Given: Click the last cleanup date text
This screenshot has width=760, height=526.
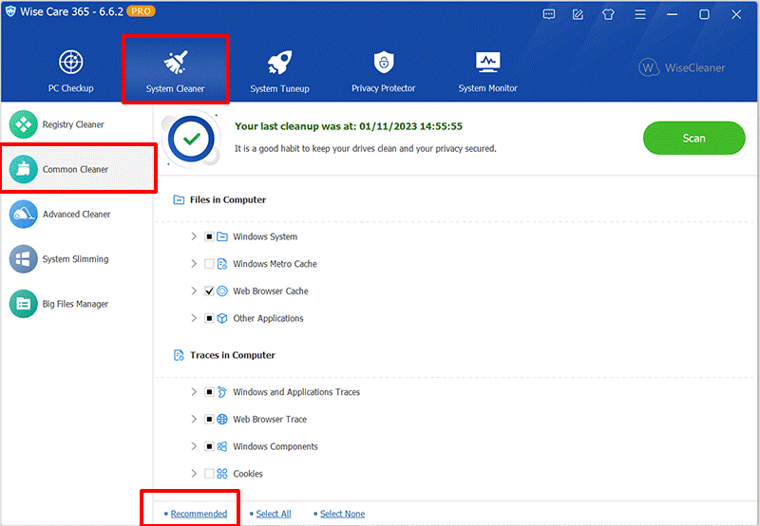Looking at the screenshot, I should pos(349,126).
